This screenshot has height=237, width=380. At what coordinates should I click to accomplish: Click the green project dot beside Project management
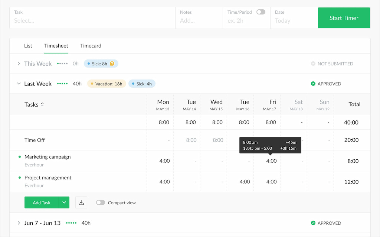point(20,178)
